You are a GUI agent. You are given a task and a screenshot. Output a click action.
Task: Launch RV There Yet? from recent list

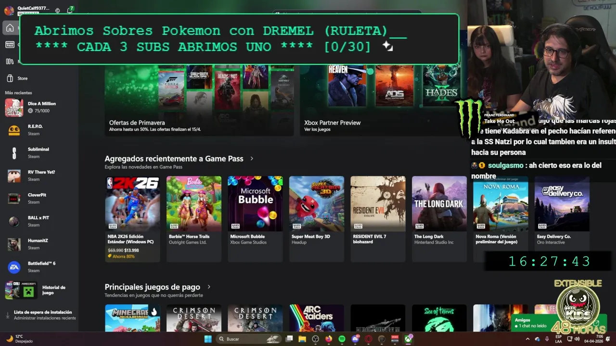[x=38, y=176]
